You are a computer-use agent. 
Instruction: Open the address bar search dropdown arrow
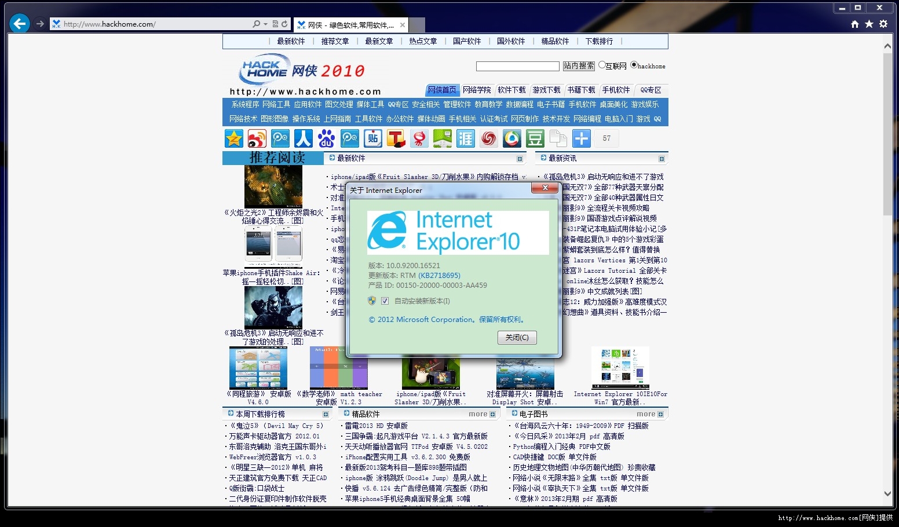[x=265, y=24]
